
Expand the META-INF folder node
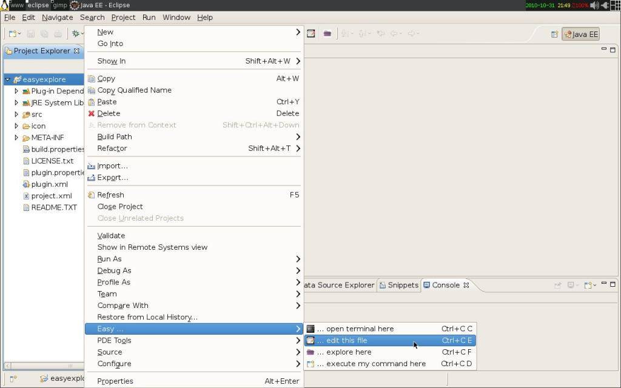pos(16,138)
